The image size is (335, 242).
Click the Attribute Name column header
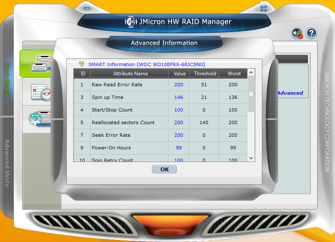[x=130, y=74]
